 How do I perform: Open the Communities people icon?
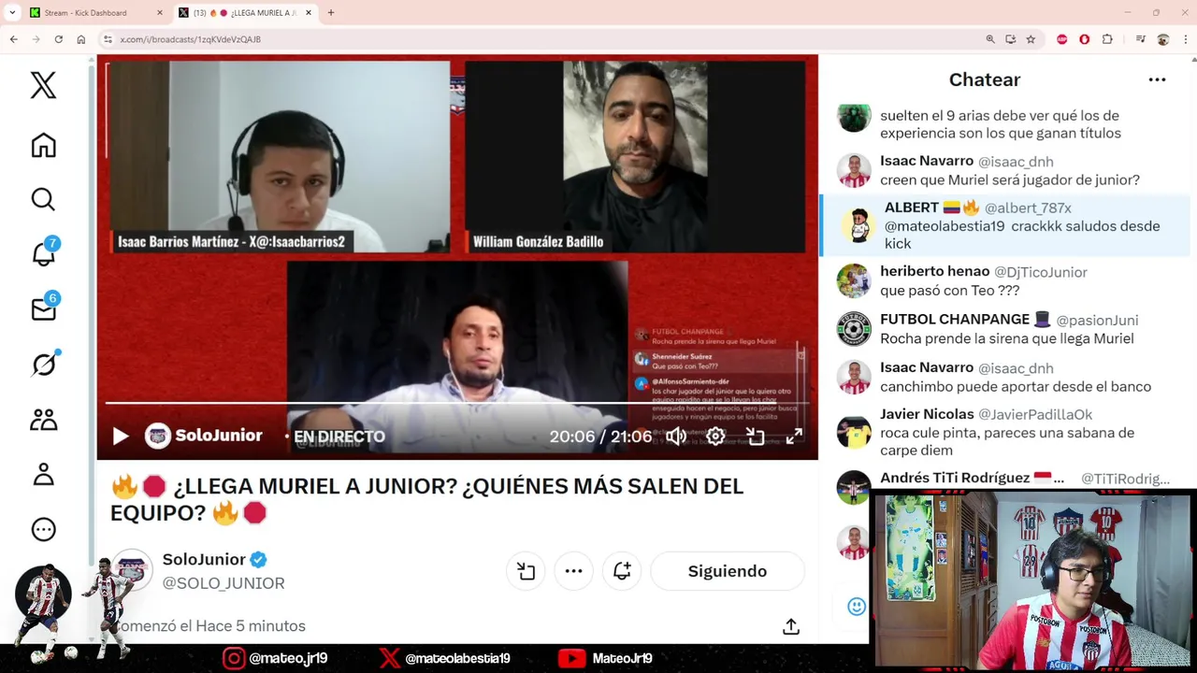point(43,419)
